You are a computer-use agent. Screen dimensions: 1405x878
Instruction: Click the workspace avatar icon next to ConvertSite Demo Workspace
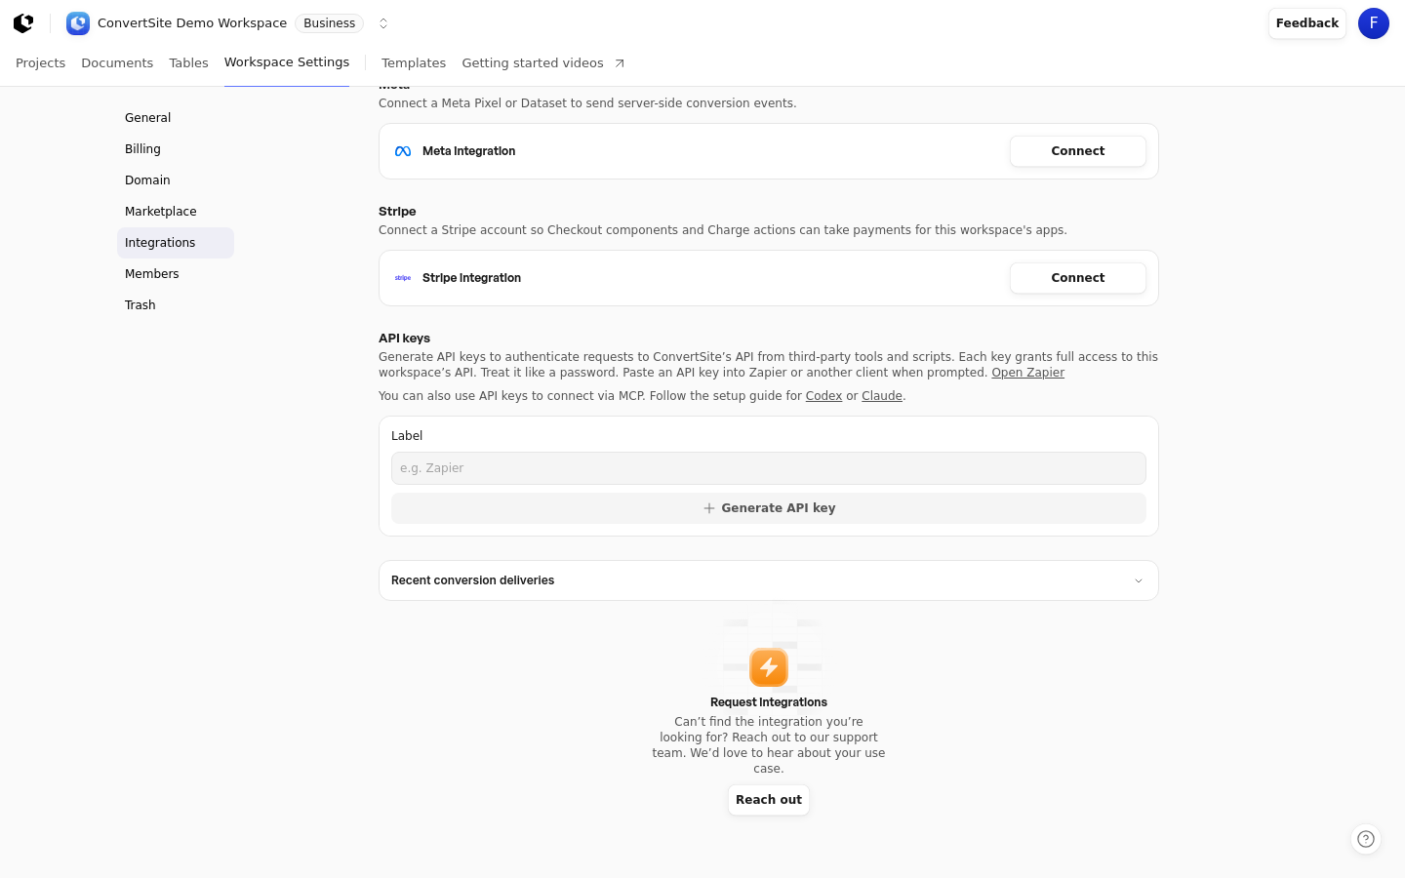(x=78, y=23)
